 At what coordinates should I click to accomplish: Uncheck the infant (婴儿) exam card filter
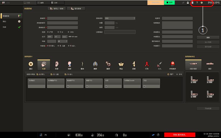(x=37, y=74)
